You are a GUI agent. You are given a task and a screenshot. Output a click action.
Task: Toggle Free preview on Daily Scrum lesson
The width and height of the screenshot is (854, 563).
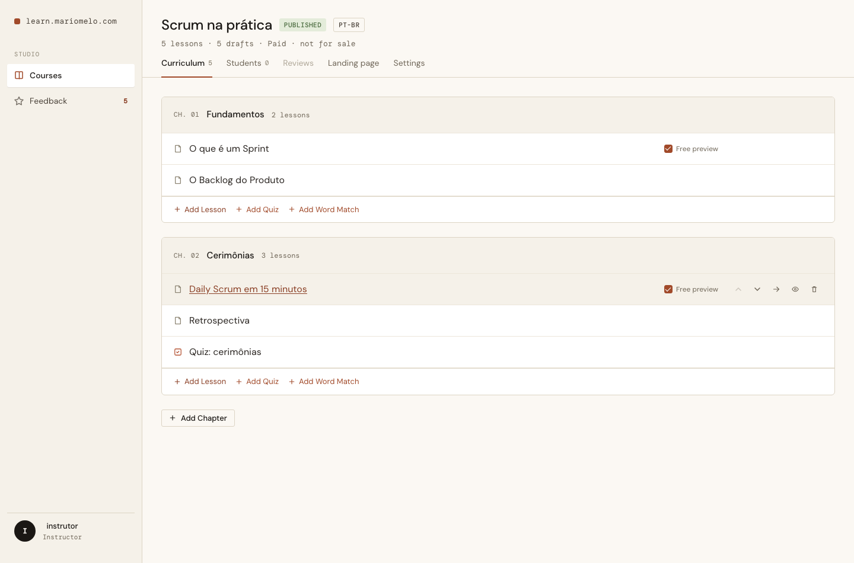[x=668, y=289]
